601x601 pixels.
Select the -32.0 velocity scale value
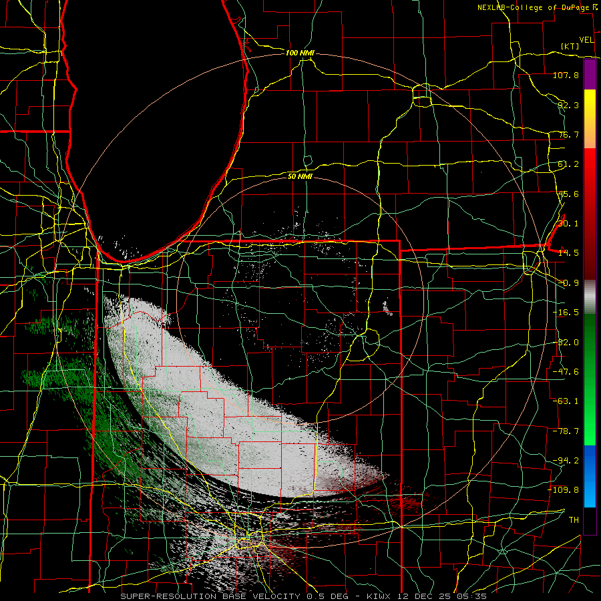coord(566,343)
